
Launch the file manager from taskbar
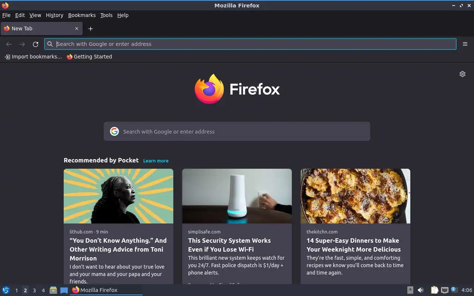click(53, 290)
